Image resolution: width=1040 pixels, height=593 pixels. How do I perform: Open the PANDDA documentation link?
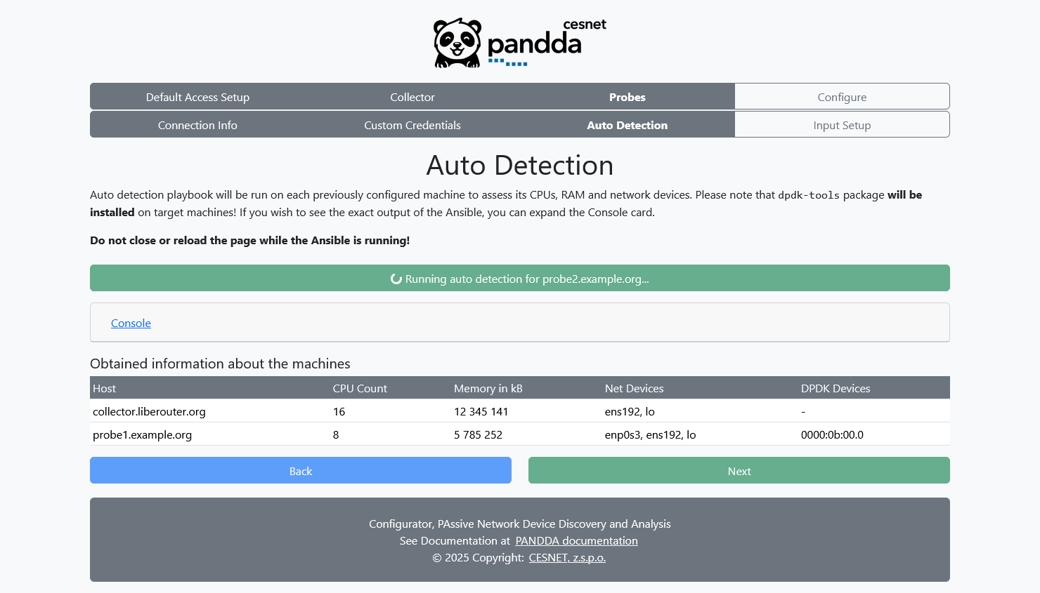pyautogui.click(x=576, y=540)
